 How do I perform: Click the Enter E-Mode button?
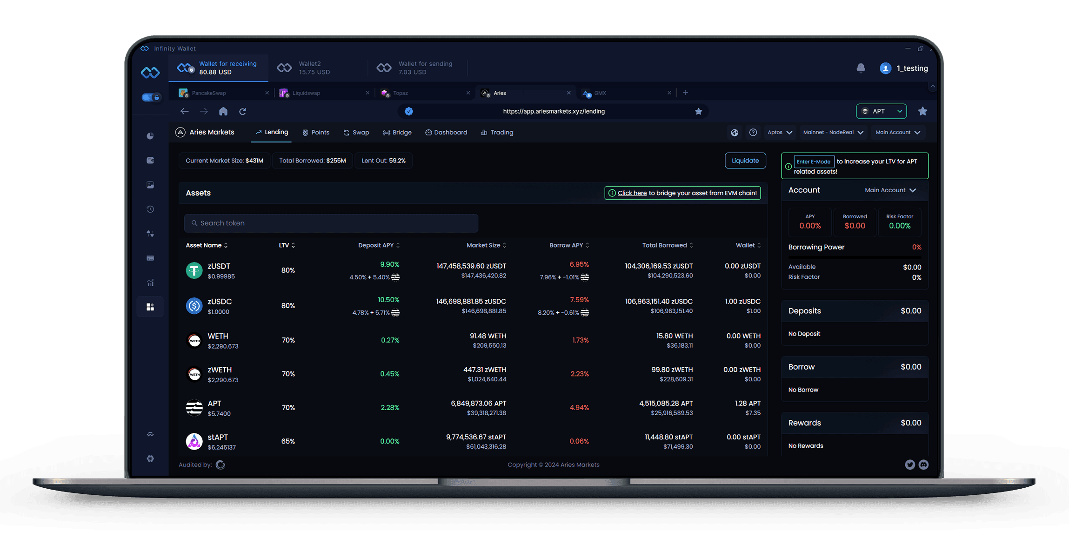[x=814, y=162]
